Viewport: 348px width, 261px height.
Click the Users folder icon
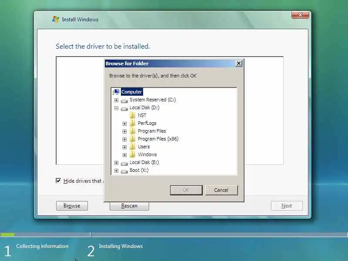[x=133, y=147]
